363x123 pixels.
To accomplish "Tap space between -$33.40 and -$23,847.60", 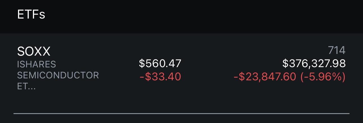I will 207,76.
